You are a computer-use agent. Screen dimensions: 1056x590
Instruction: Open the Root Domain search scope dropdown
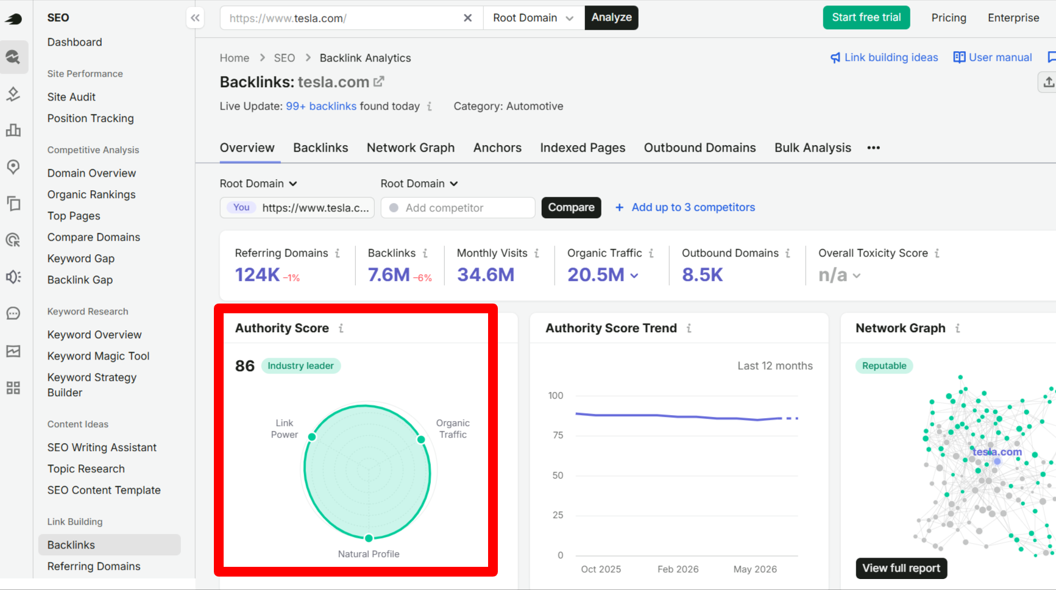(x=534, y=18)
